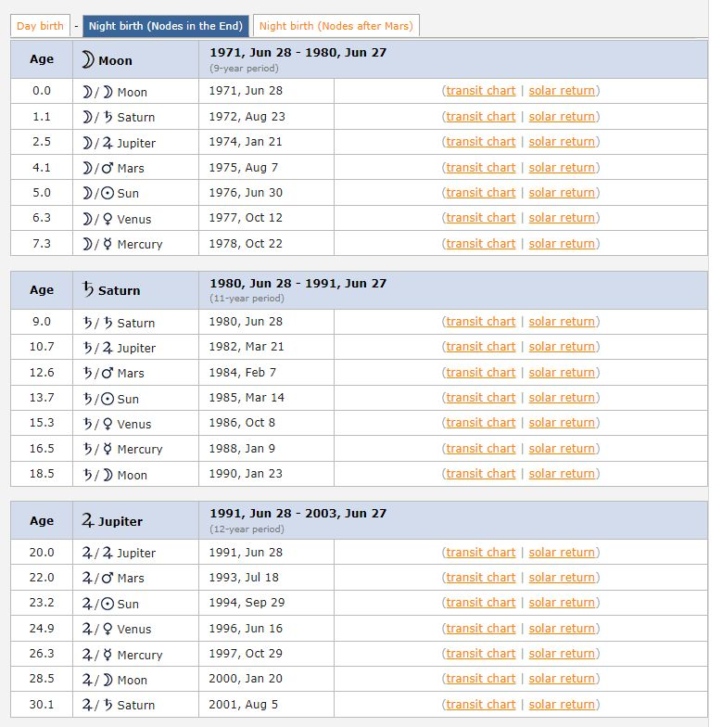Viewport: 722px width, 727px height.
Task: Open solar return for 1972, Aug 23
Action: point(562,117)
